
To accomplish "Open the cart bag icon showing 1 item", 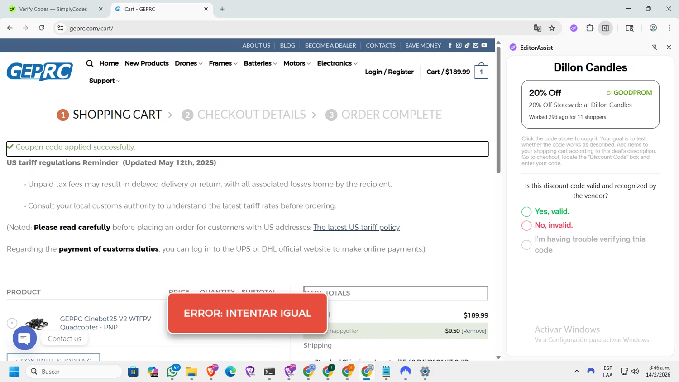I will click(481, 71).
